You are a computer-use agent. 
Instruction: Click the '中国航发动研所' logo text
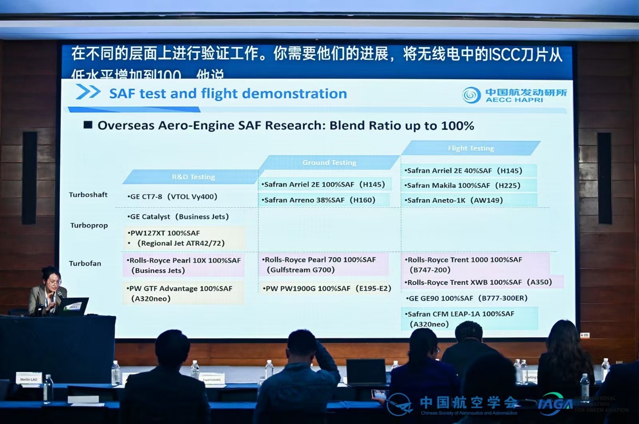526,92
